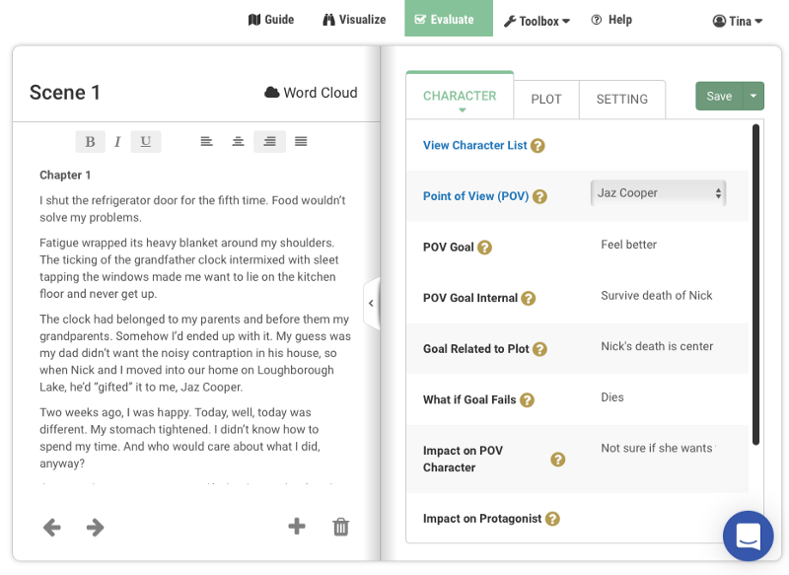Justify the scene text
The image size is (789, 575).
coord(301,142)
